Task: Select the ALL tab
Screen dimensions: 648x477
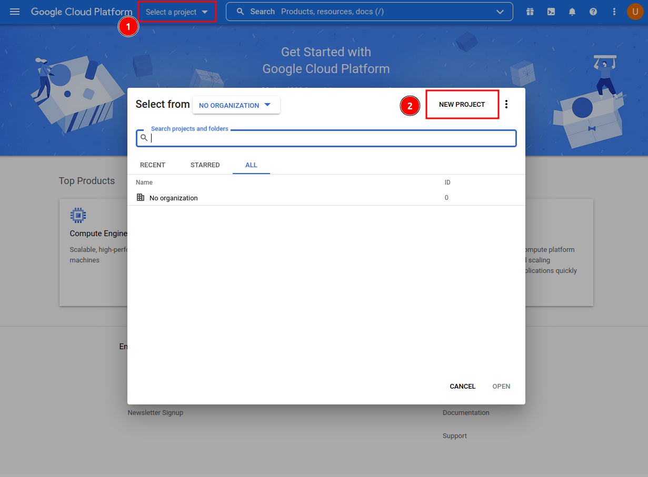Action: [251, 165]
